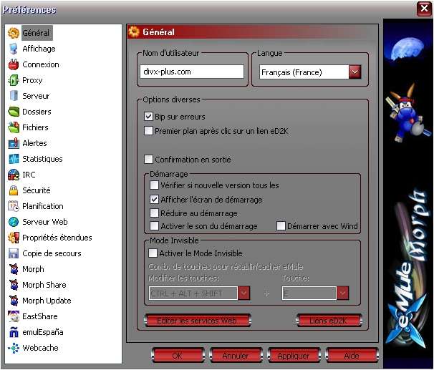434x370 pixels.
Task: Check Démarrer avec Windows option
Action: [x=281, y=226]
